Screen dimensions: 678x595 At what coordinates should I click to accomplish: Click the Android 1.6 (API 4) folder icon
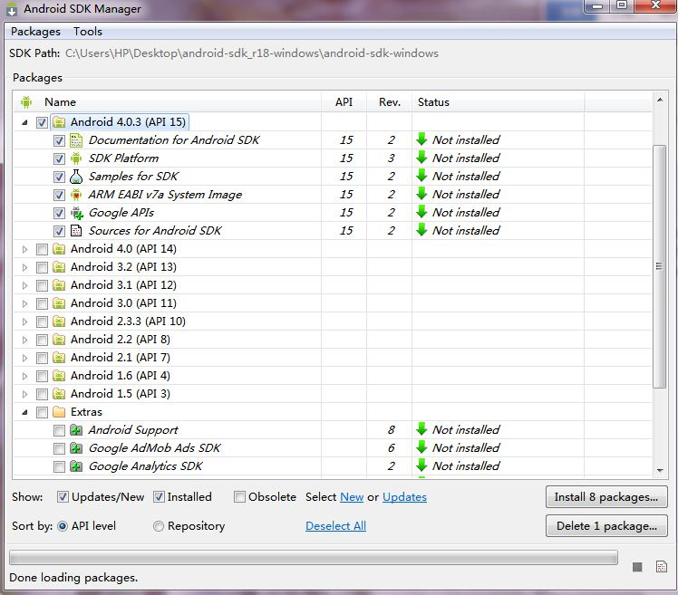[x=59, y=376]
